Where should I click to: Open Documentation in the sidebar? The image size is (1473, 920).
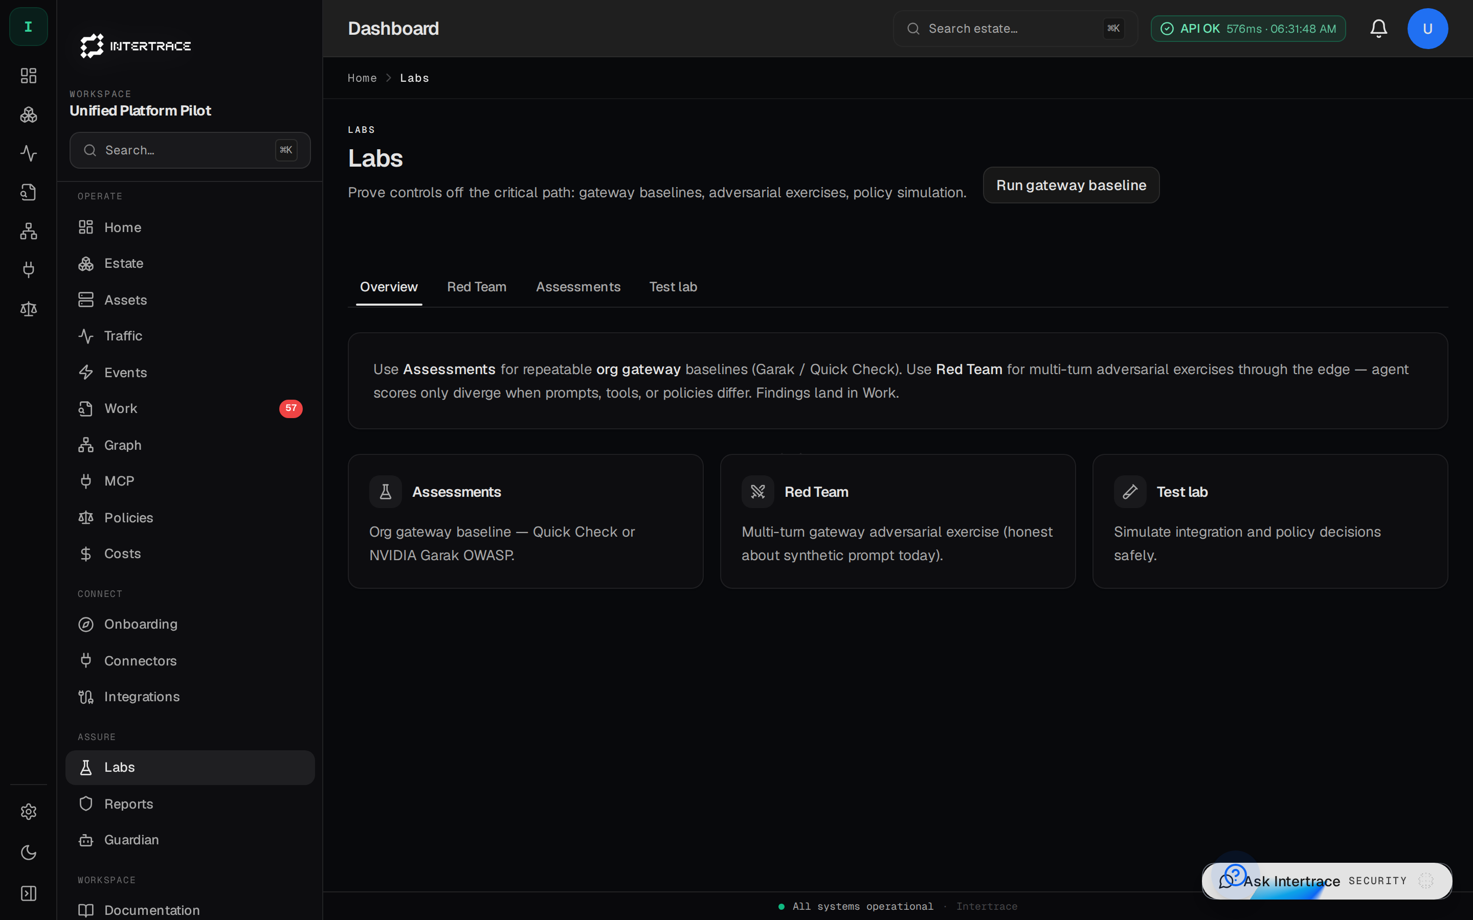click(x=190, y=910)
